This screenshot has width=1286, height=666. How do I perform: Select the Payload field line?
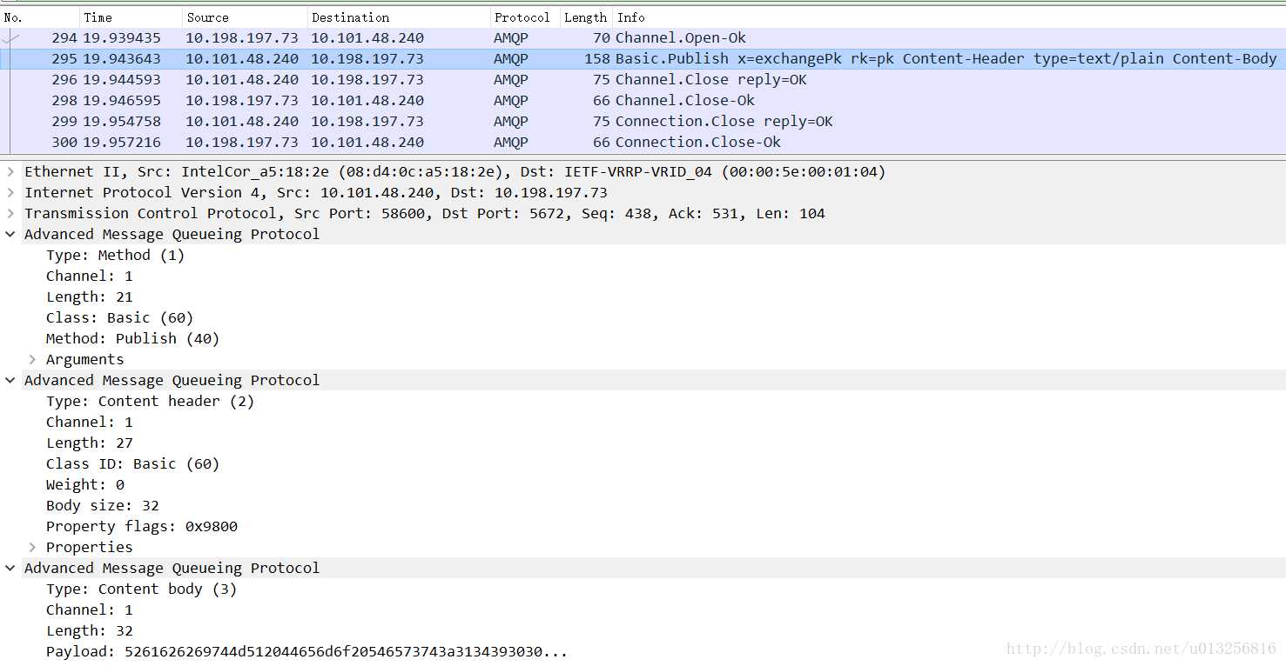[306, 652]
